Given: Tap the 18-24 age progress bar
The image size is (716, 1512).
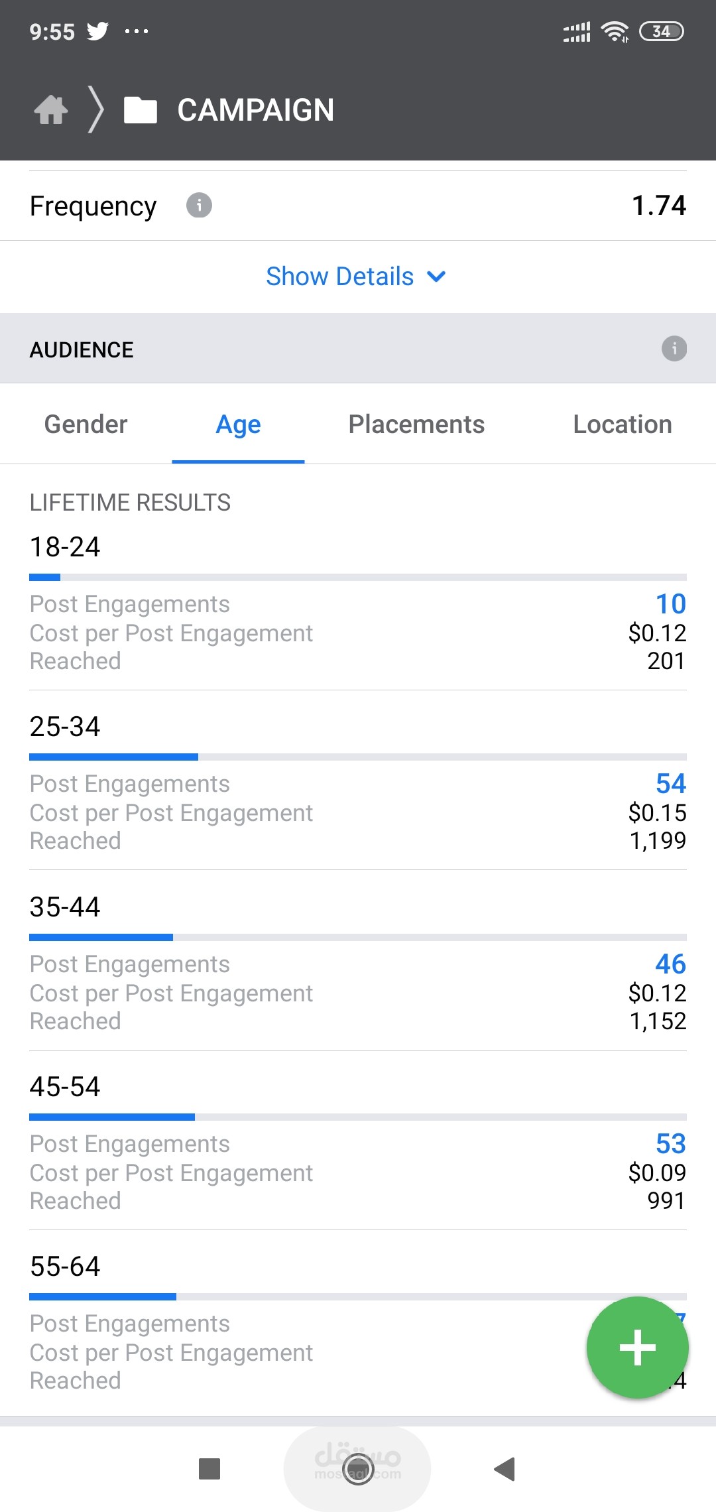Looking at the screenshot, I should [x=358, y=578].
